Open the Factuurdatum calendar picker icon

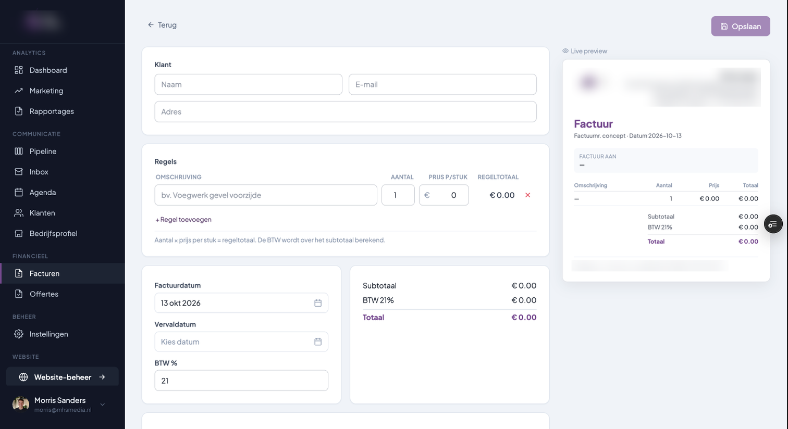pos(318,303)
